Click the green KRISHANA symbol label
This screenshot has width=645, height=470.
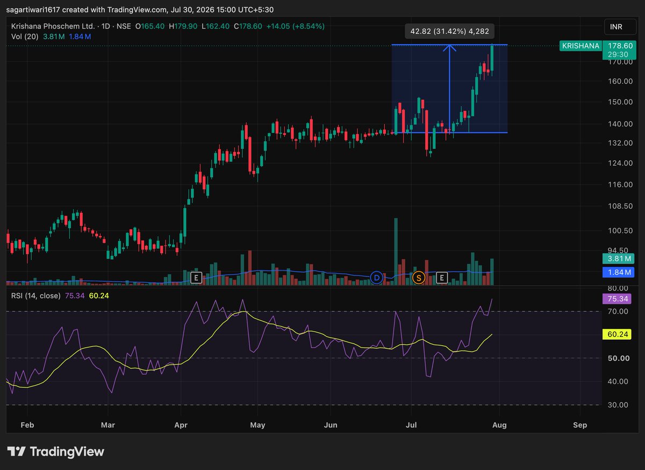pyautogui.click(x=580, y=46)
